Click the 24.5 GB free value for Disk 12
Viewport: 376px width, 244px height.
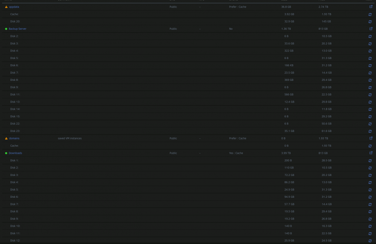click(x=326, y=240)
